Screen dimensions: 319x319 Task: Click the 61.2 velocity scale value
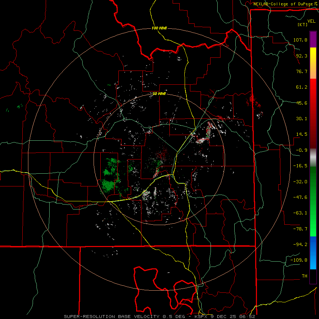[302, 87]
